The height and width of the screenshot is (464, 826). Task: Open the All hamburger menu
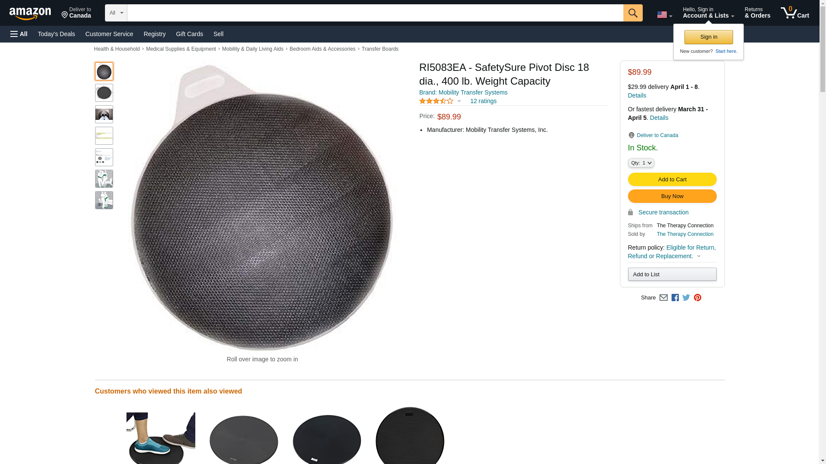click(19, 34)
